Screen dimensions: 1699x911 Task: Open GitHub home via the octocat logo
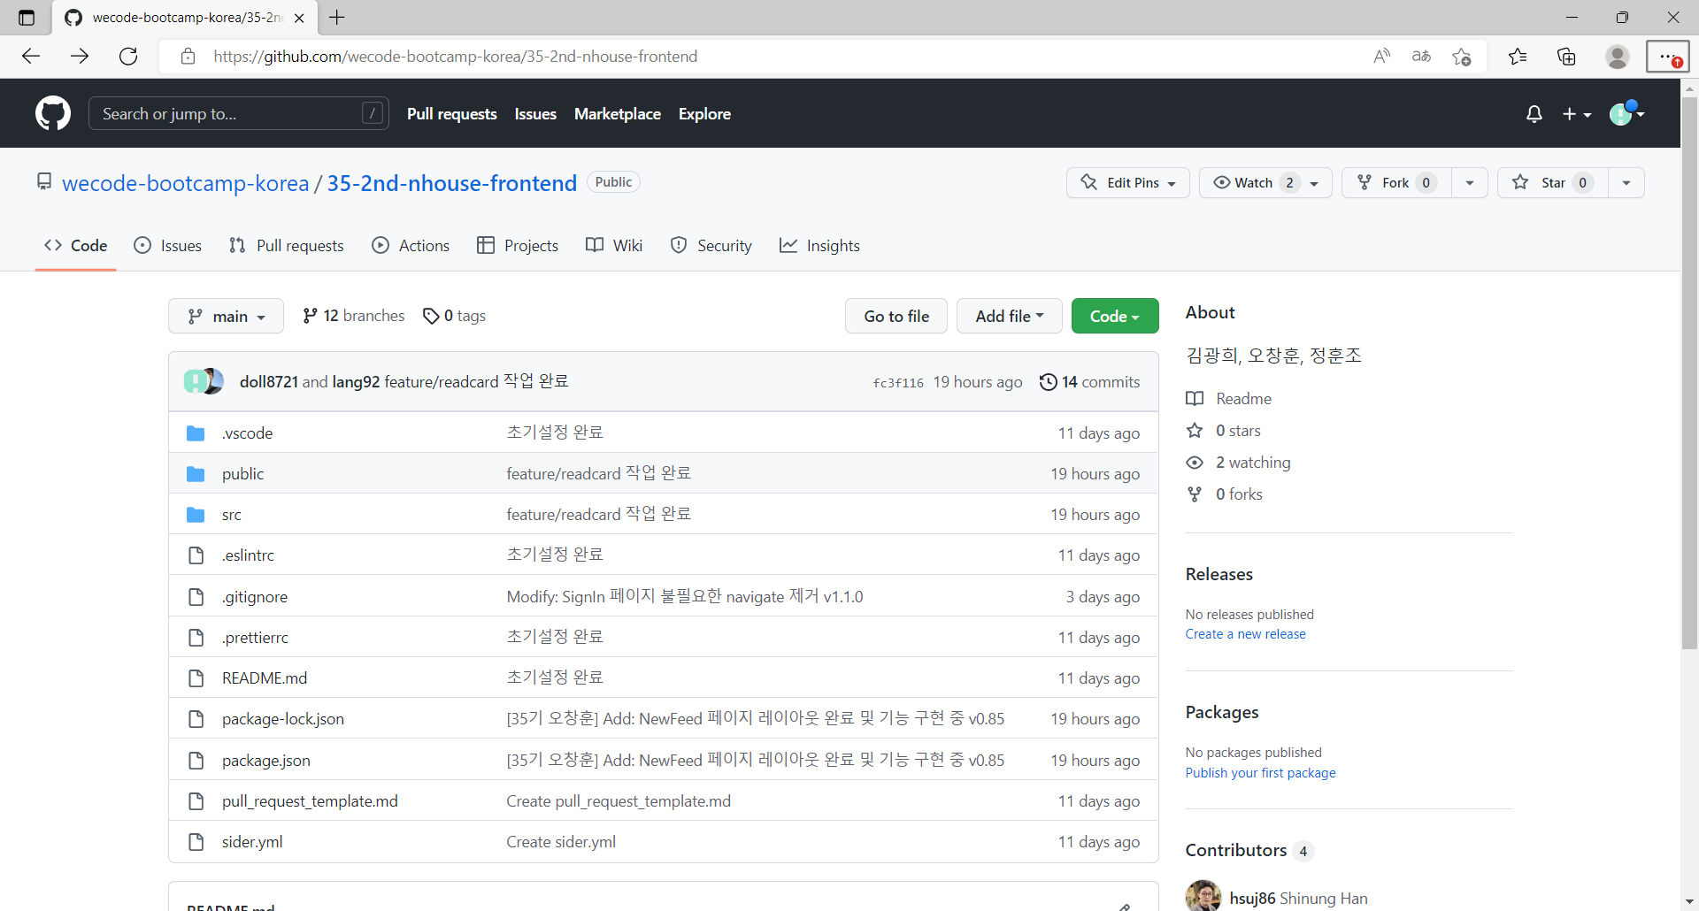(52, 113)
